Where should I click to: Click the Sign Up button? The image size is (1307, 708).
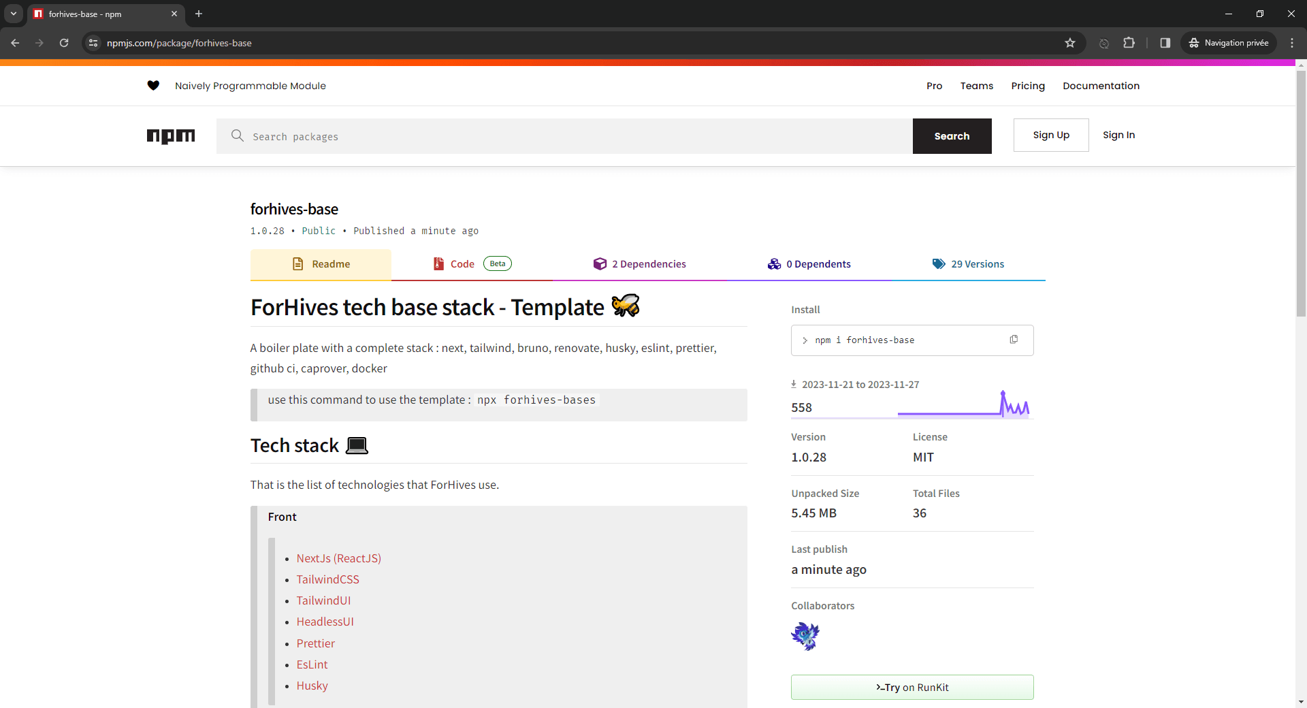[1050, 135]
